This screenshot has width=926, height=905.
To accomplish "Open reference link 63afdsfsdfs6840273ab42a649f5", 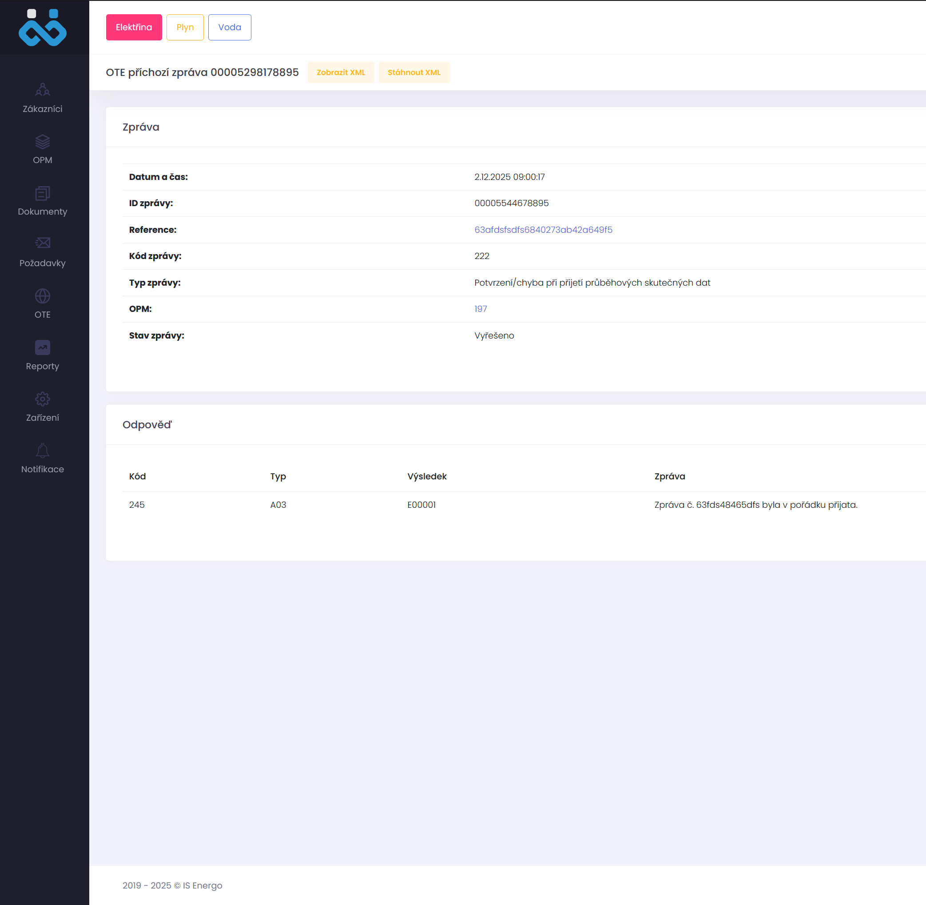I will coord(543,230).
